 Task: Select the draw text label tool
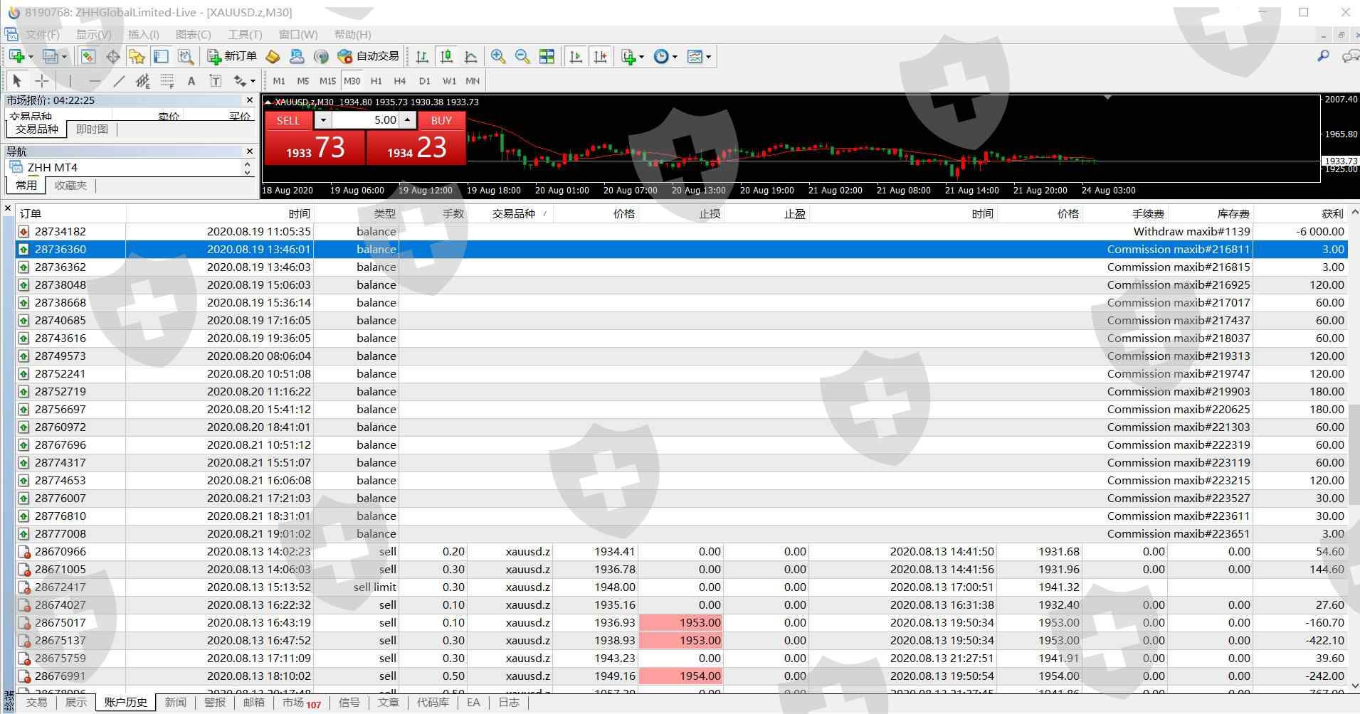click(x=215, y=81)
